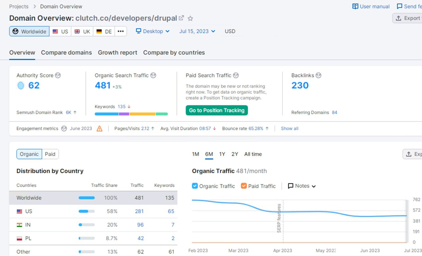This screenshot has height=256, width=422.
Task: Click the orange warning triangle icon
Action: click(99, 129)
